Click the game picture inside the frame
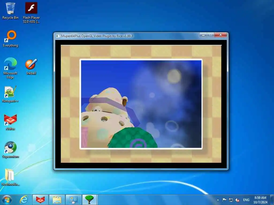274x205 pixels. [x=141, y=104]
